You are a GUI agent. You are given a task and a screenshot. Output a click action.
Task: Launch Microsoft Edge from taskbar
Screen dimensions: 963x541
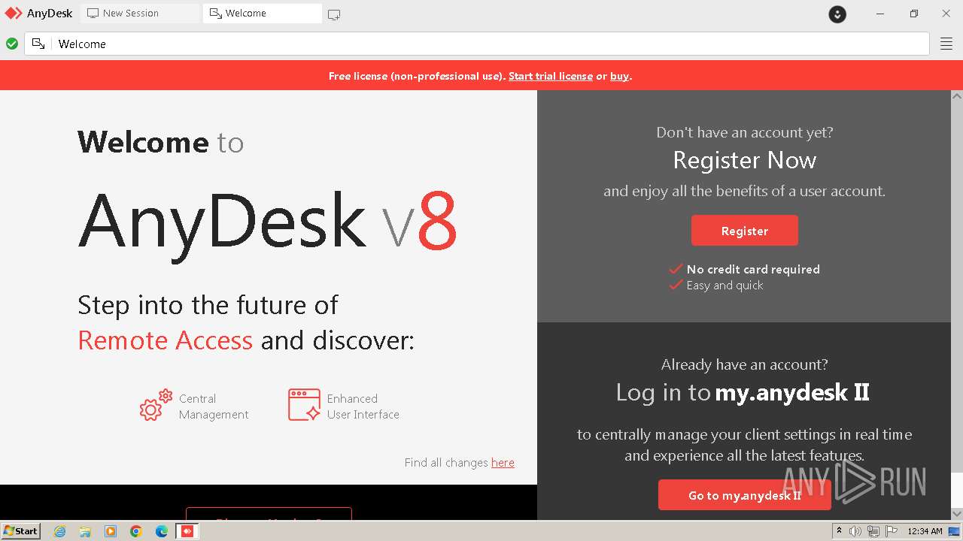[162, 531]
